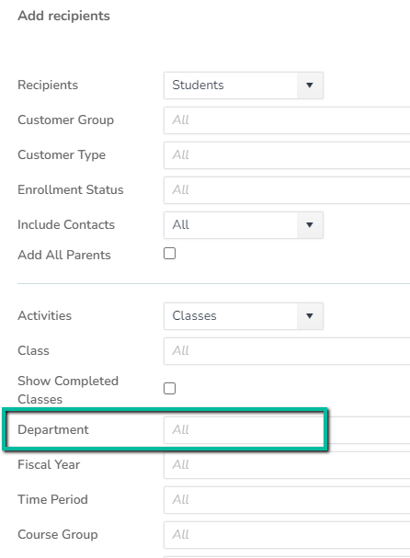Image resolution: width=410 pixels, height=558 pixels.
Task: Select the Fiscal Year input box
Action: tap(287, 465)
